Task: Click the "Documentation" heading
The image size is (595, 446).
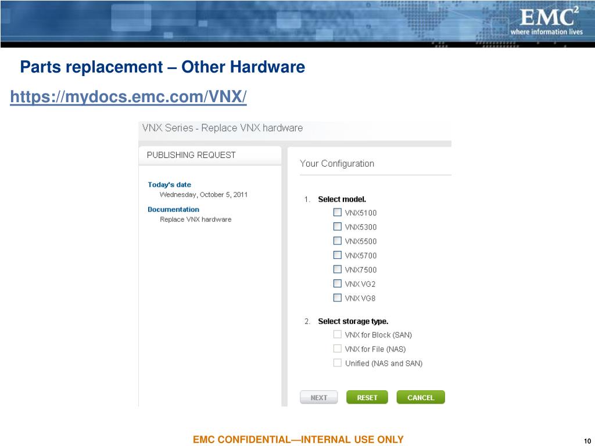Action: [x=173, y=209]
